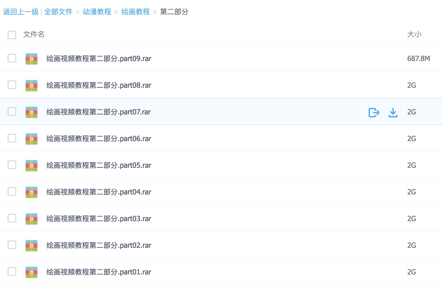Viewport: 443px width, 297px height.
Task: Open file 绘画视频教程第二部分.part07.rar
Action: point(98,112)
